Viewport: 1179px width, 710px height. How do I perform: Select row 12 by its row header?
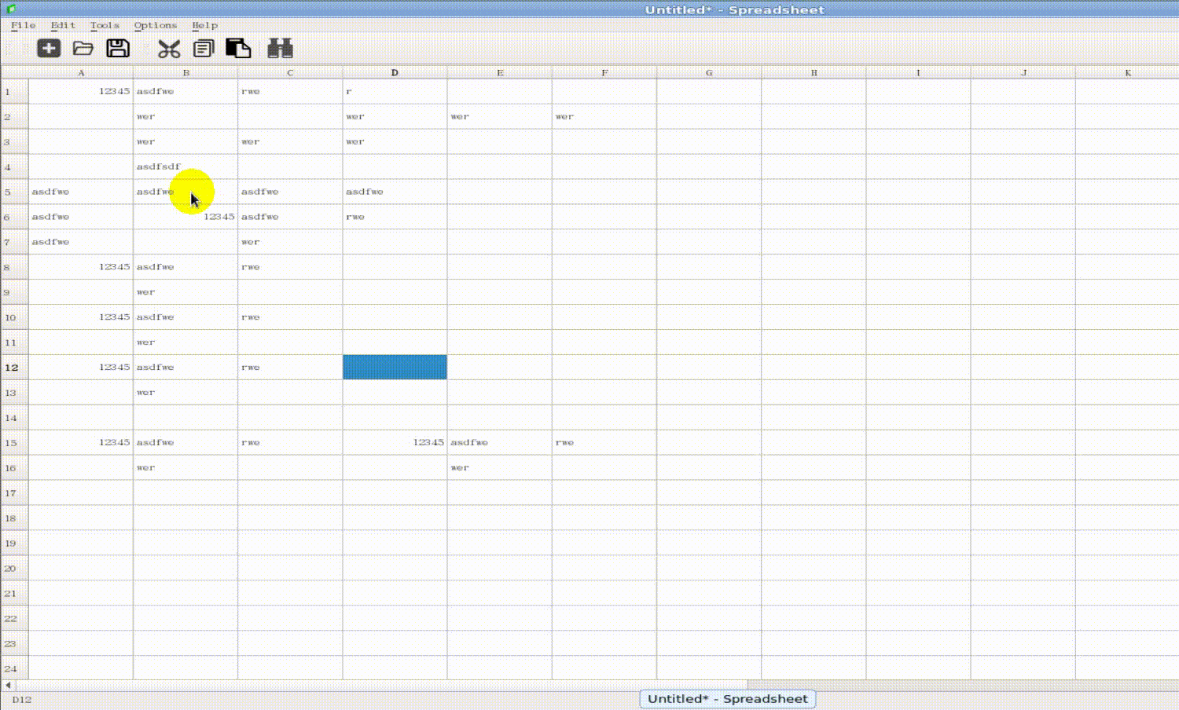[12, 367]
